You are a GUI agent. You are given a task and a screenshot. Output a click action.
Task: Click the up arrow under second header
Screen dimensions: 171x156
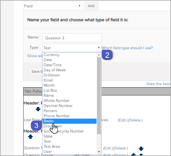pyautogui.click(x=31, y=136)
